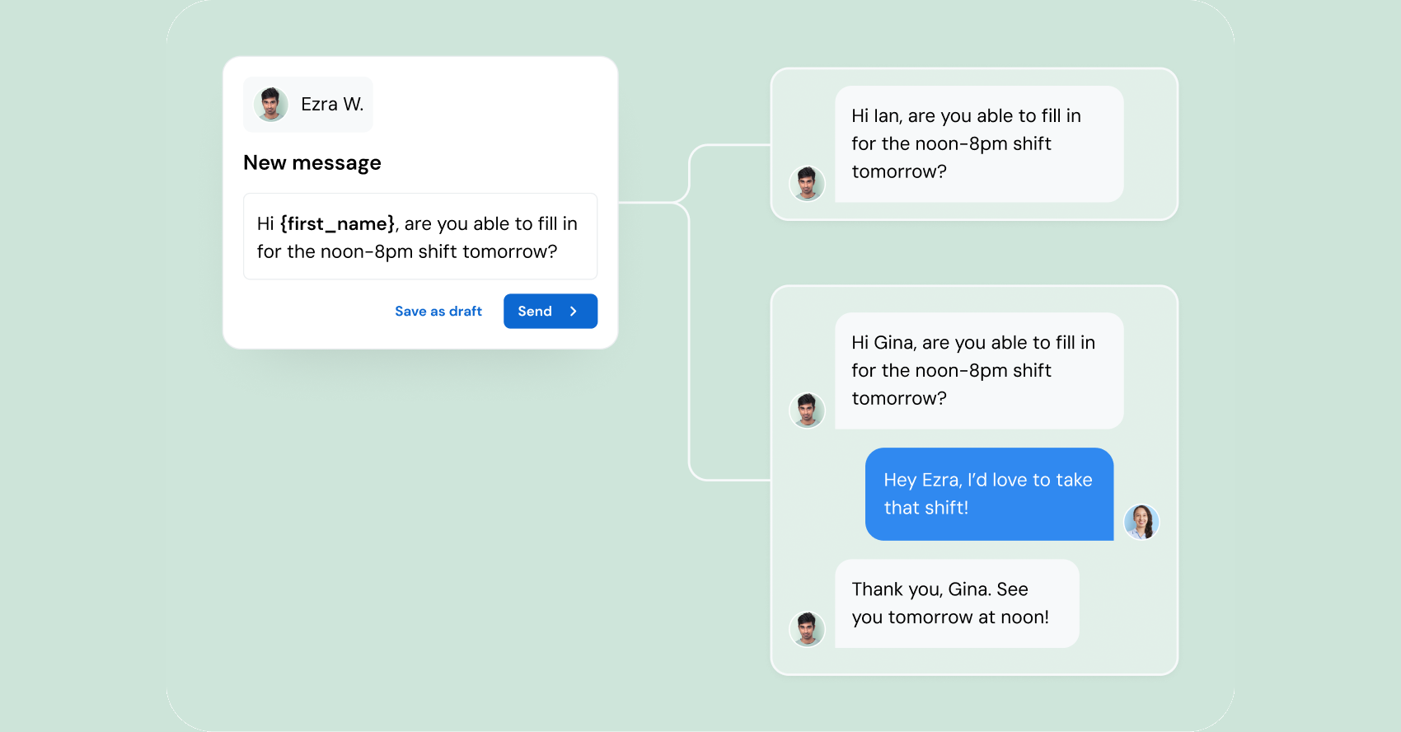Select Gina's blue reply bubble

pyautogui.click(x=988, y=493)
